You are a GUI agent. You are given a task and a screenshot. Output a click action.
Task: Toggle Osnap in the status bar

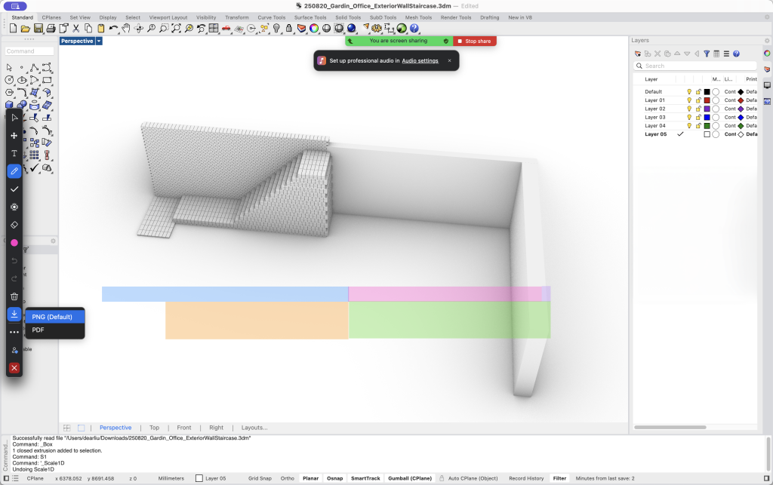click(334, 478)
